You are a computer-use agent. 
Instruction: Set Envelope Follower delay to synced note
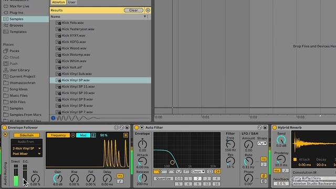(120, 181)
